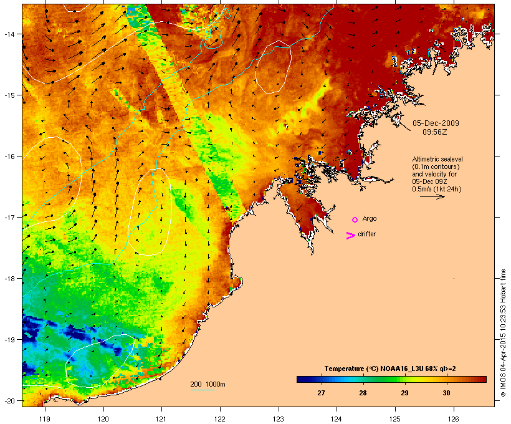Click the latitude label -14
511x424 pixels.
pyautogui.click(x=9, y=34)
